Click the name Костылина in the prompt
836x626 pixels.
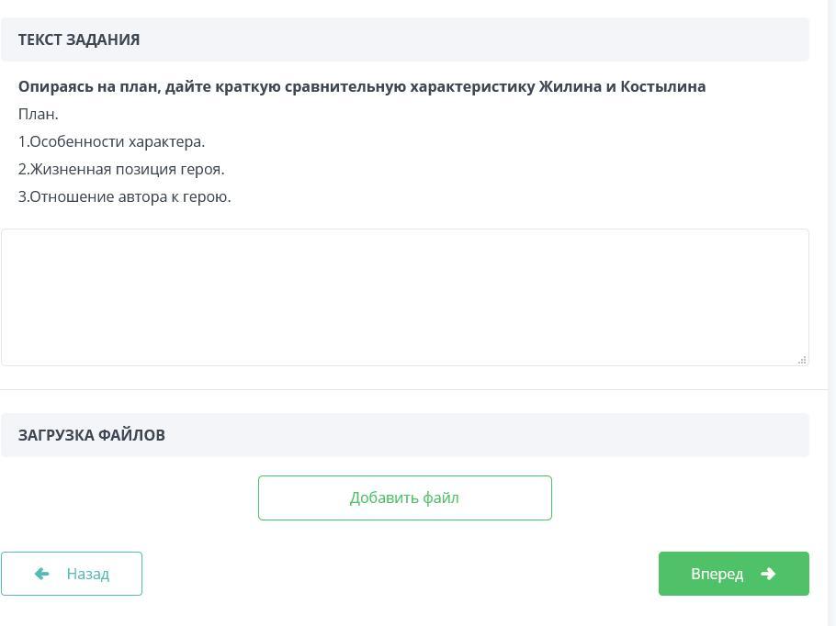coord(663,86)
